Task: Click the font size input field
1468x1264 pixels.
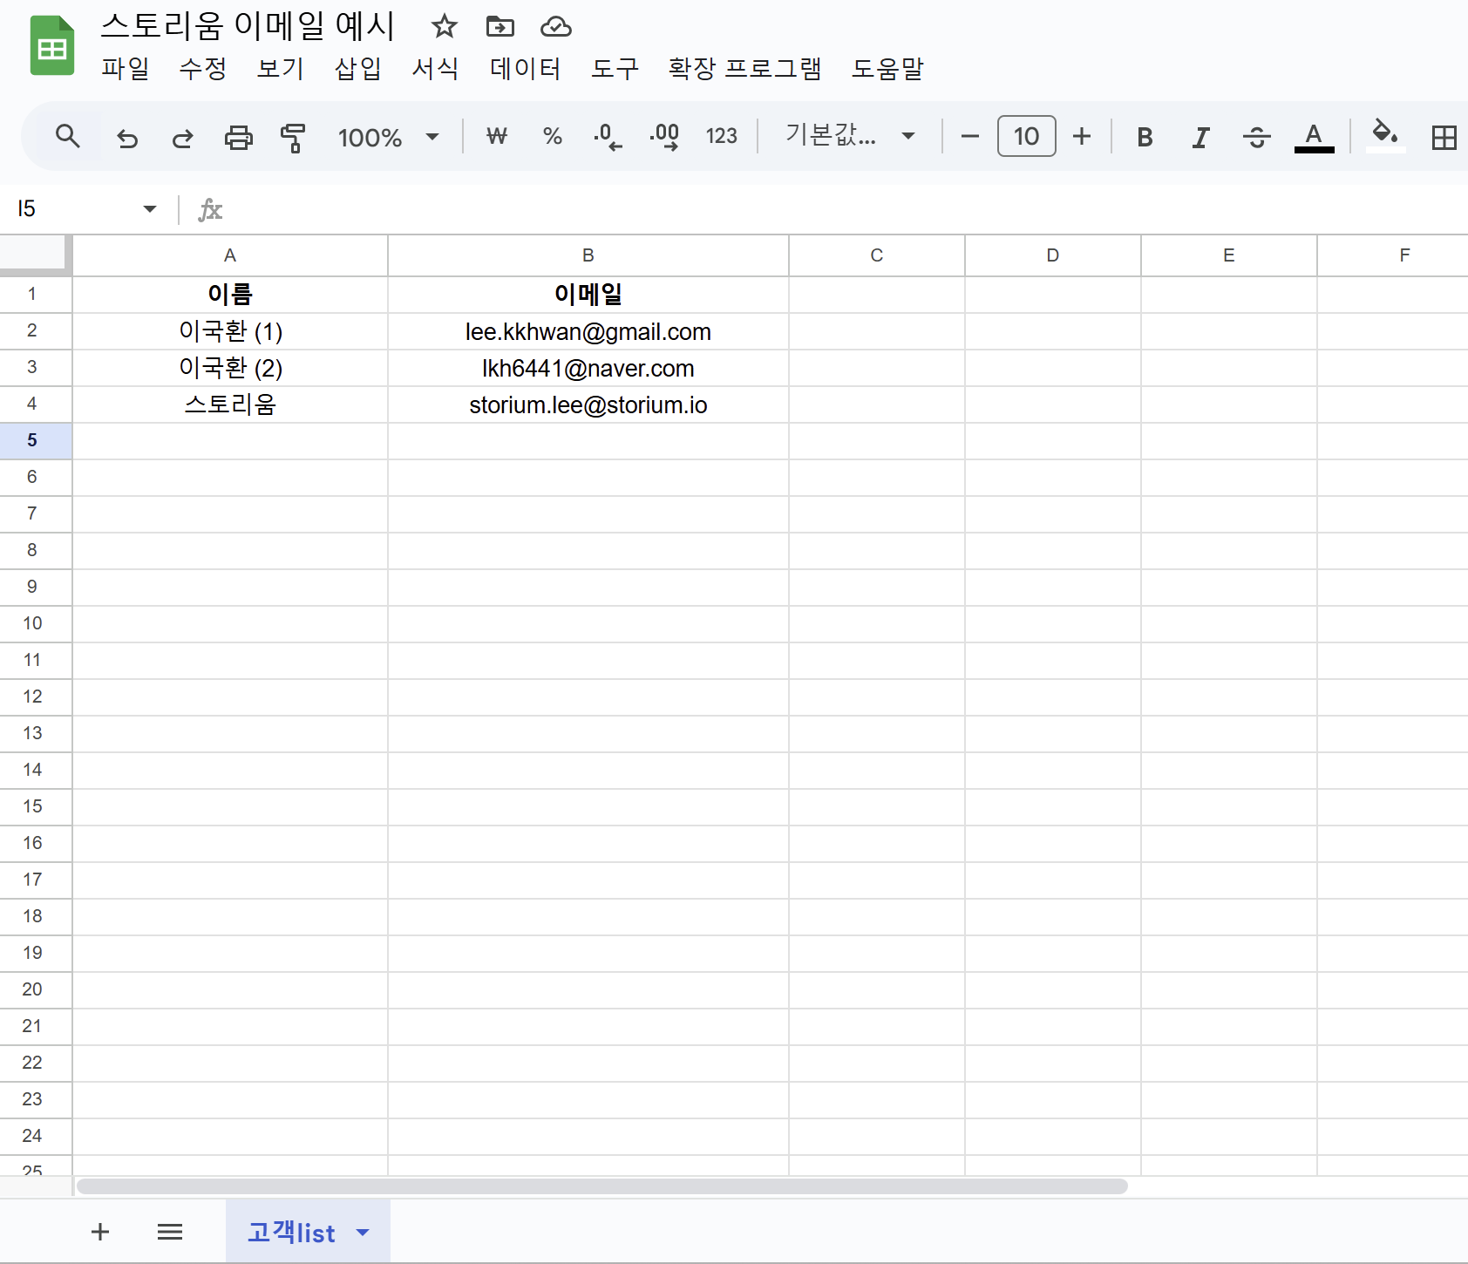Action: tap(1026, 137)
